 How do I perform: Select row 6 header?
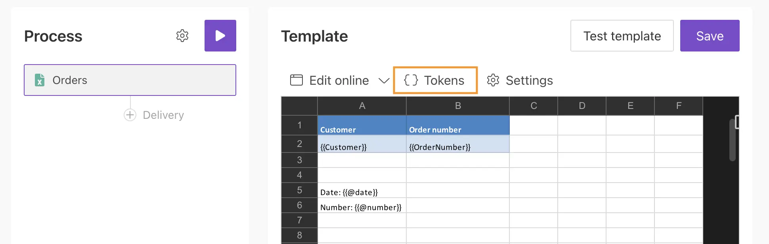299,205
